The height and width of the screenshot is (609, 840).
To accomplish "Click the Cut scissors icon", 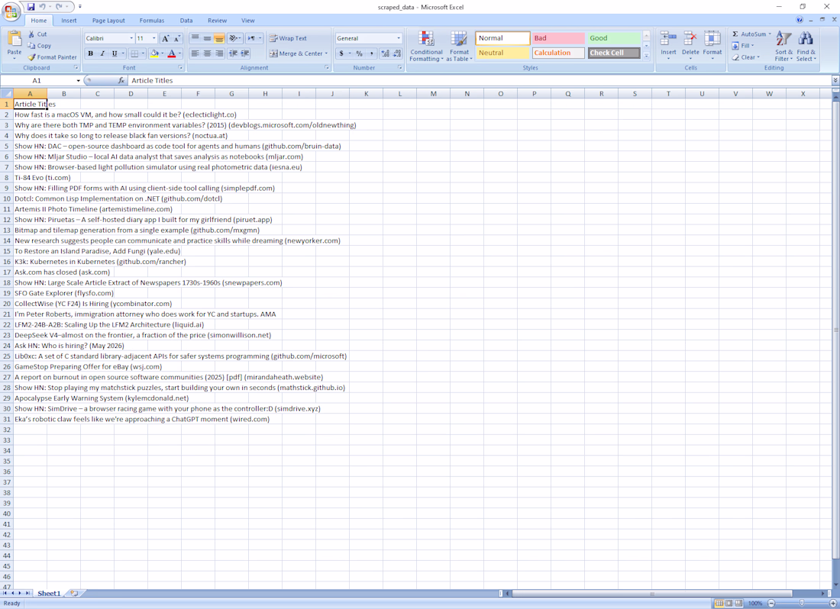I will 31,34.
